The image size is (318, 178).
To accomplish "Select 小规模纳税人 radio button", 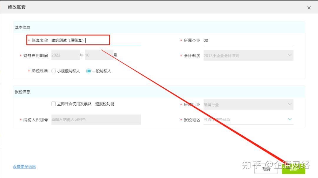I will 54,71.
